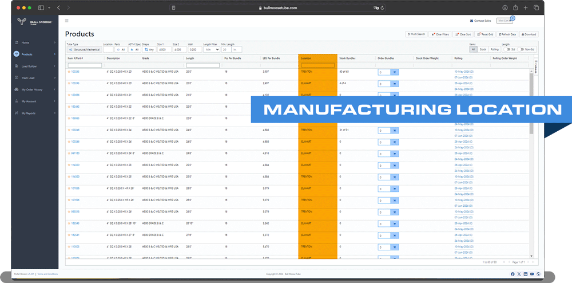572x283 pixels.
Task: Open the YouTube link in the footer
Action: [532, 274]
